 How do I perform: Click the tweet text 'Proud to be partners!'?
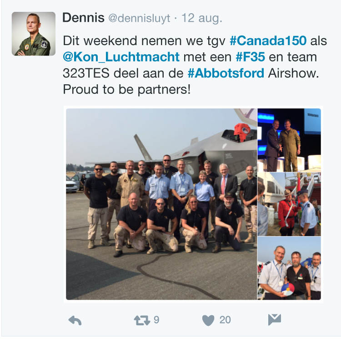(x=126, y=89)
